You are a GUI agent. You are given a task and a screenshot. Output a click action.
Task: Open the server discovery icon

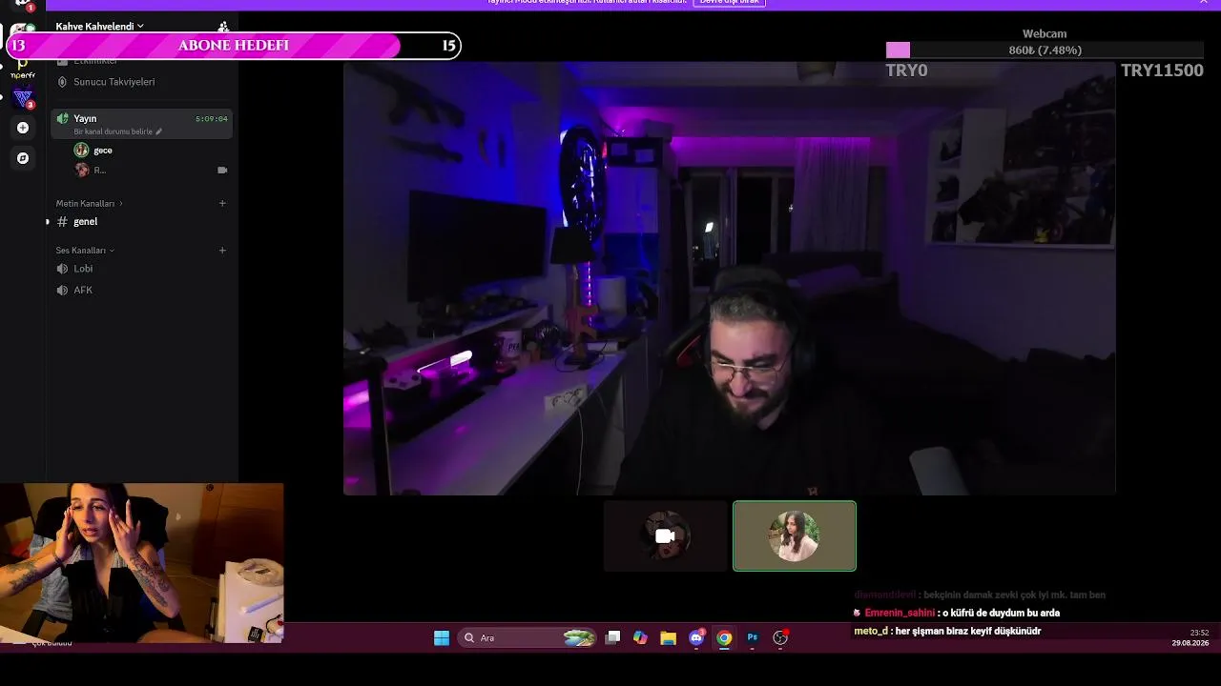pos(23,158)
